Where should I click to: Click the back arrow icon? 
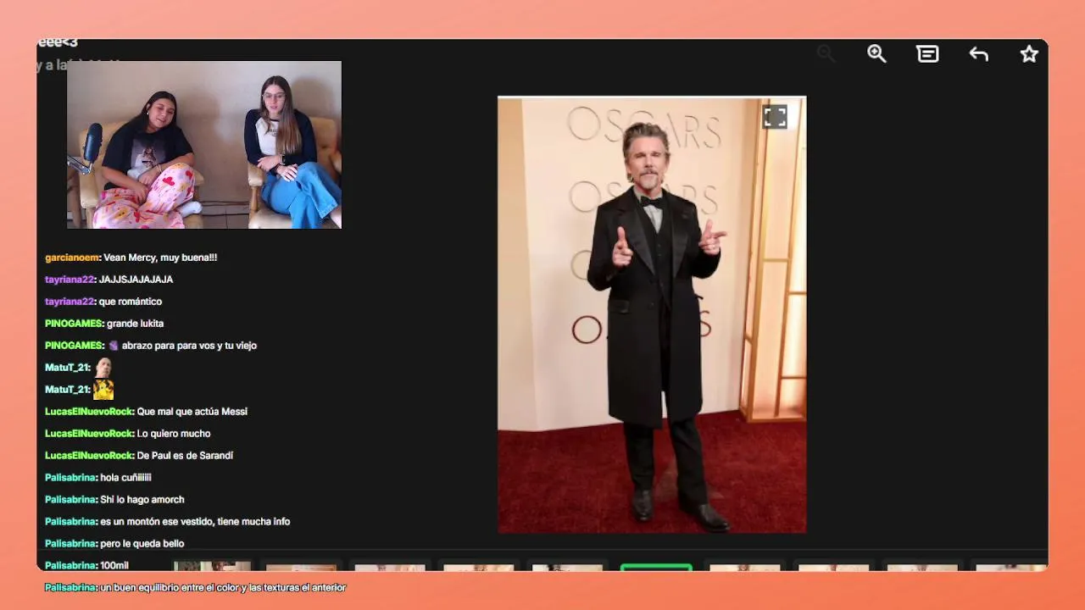979,54
